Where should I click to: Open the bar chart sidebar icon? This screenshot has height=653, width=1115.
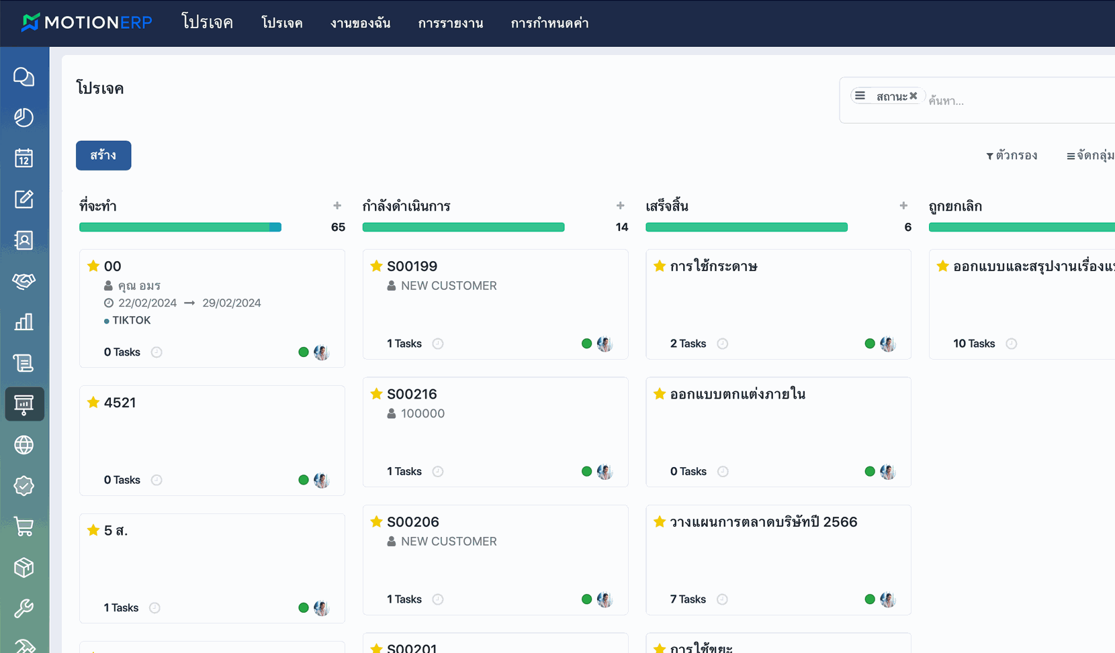pos(24,322)
